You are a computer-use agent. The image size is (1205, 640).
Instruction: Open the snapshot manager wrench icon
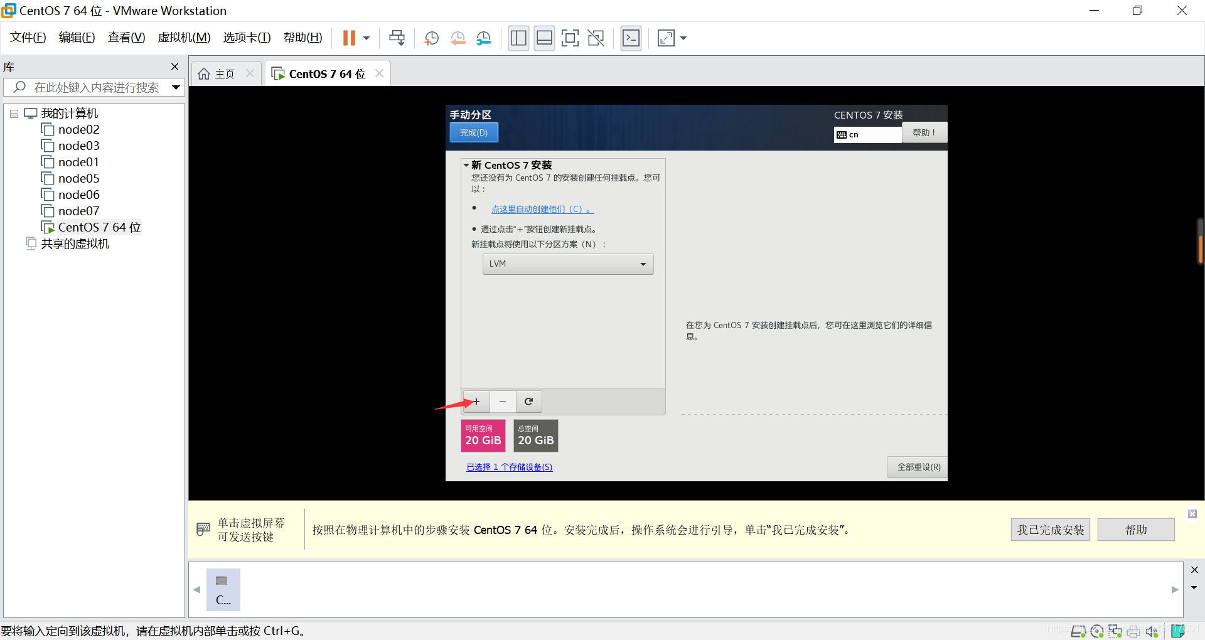click(x=483, y=38)
